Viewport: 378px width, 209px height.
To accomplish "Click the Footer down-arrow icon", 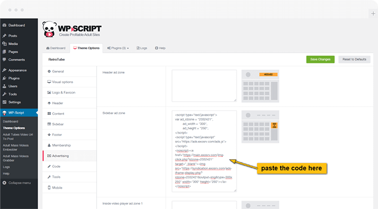I will [x=49, y=135].
